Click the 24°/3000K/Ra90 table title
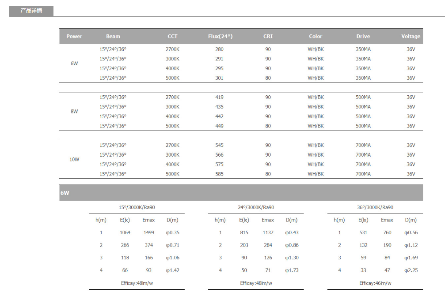 256,207
